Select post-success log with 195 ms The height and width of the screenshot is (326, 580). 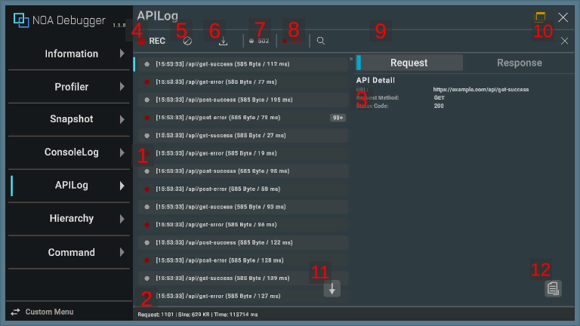coord(243,100)
